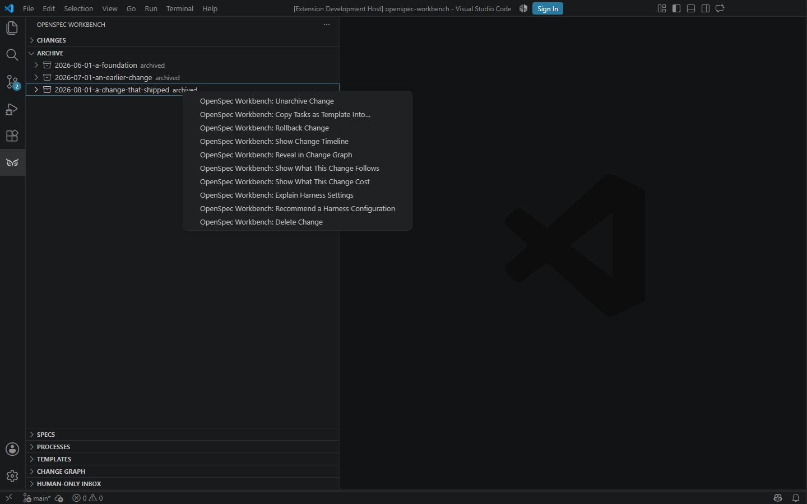The width and height of the screenshot is (807, 504).
Task: Choose Unarchive Change from context menu
Action: pyautogui.click(x=298, y=101)
